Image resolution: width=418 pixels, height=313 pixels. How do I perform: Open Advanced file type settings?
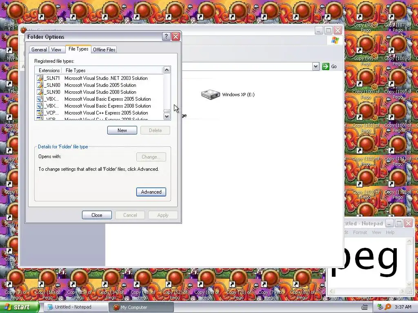151,192
